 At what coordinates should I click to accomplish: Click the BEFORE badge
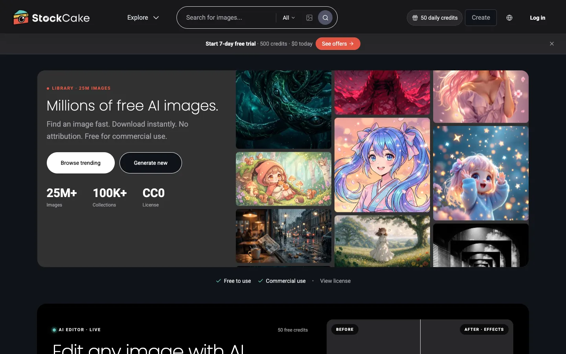point(345,329)
